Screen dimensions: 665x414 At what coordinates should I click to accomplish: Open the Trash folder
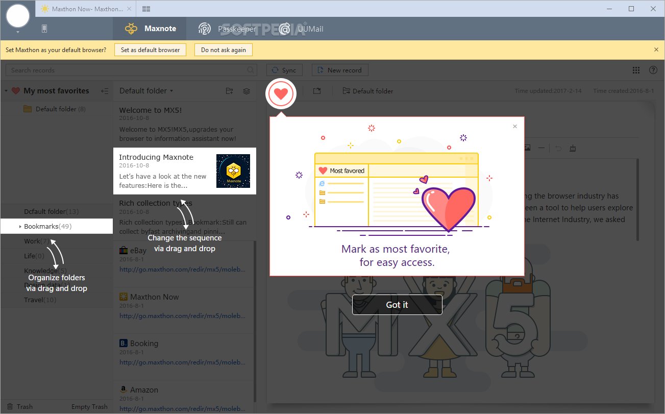tap(19, 407)
